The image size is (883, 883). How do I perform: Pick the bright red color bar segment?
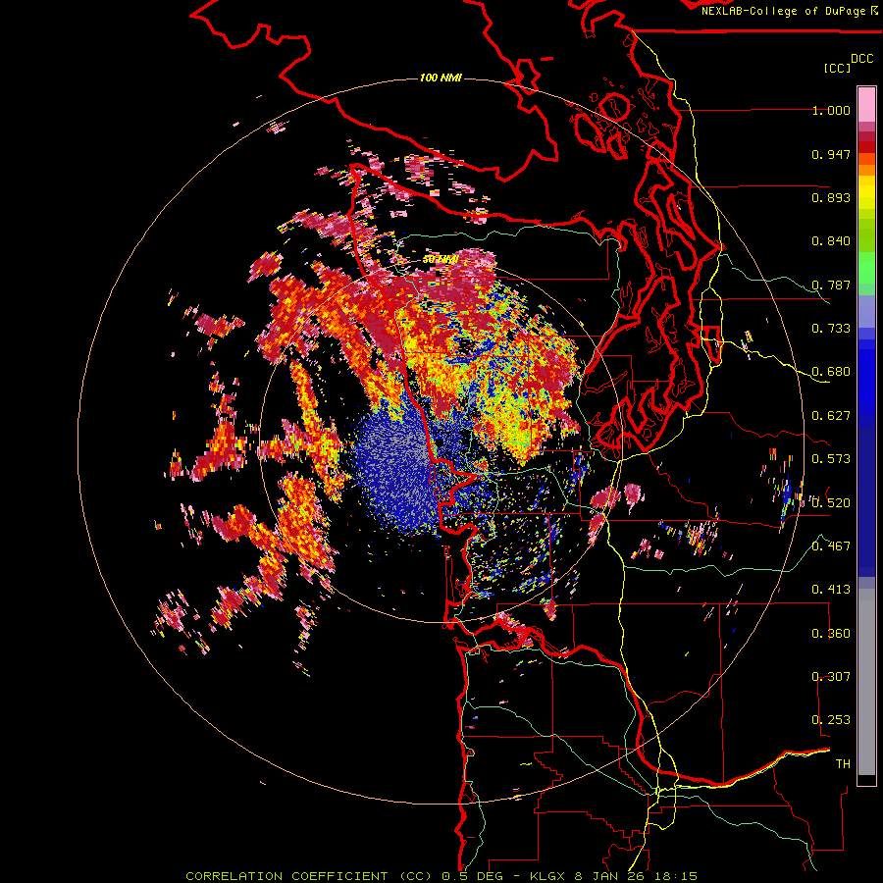[x=866, y=147]
